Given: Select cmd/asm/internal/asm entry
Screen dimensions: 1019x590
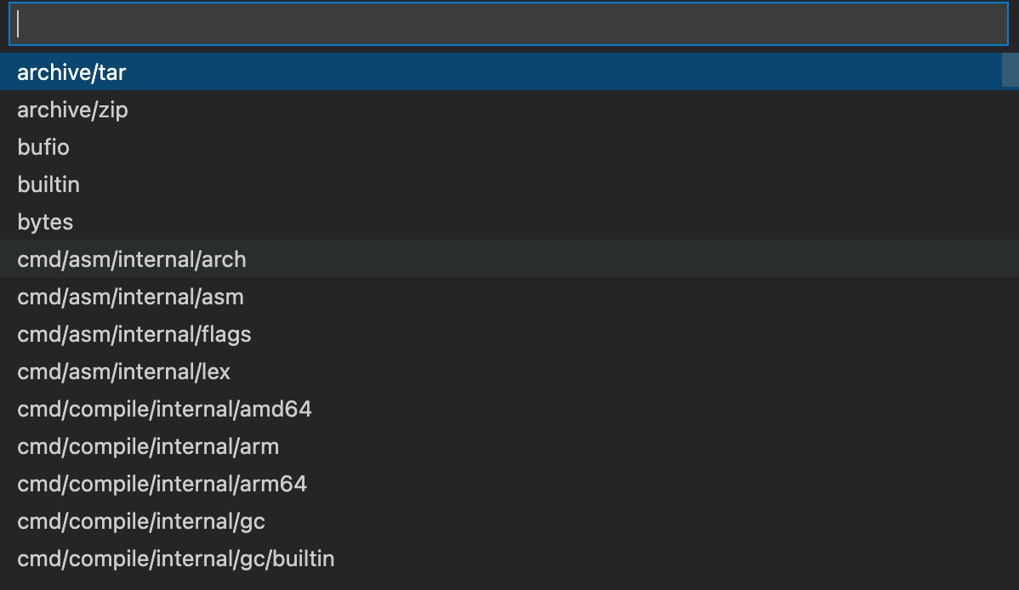Looking at the screenshot, I should pyautogui.click(x=509, y=297).
